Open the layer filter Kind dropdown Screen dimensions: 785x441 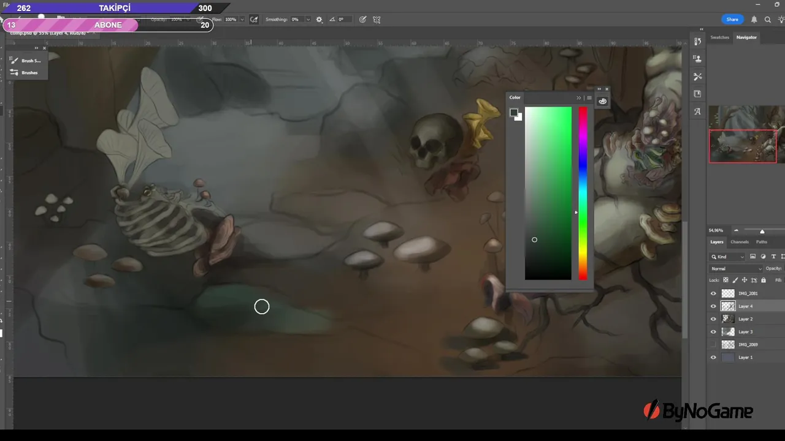point(727,257)
